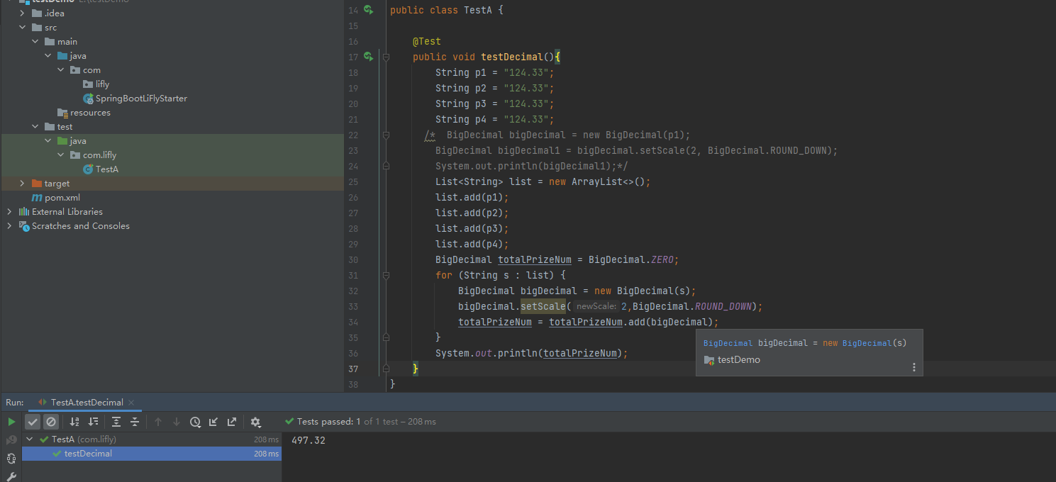Toggle Show Passed tests filter
The image size is (1056, 482).
33,422
